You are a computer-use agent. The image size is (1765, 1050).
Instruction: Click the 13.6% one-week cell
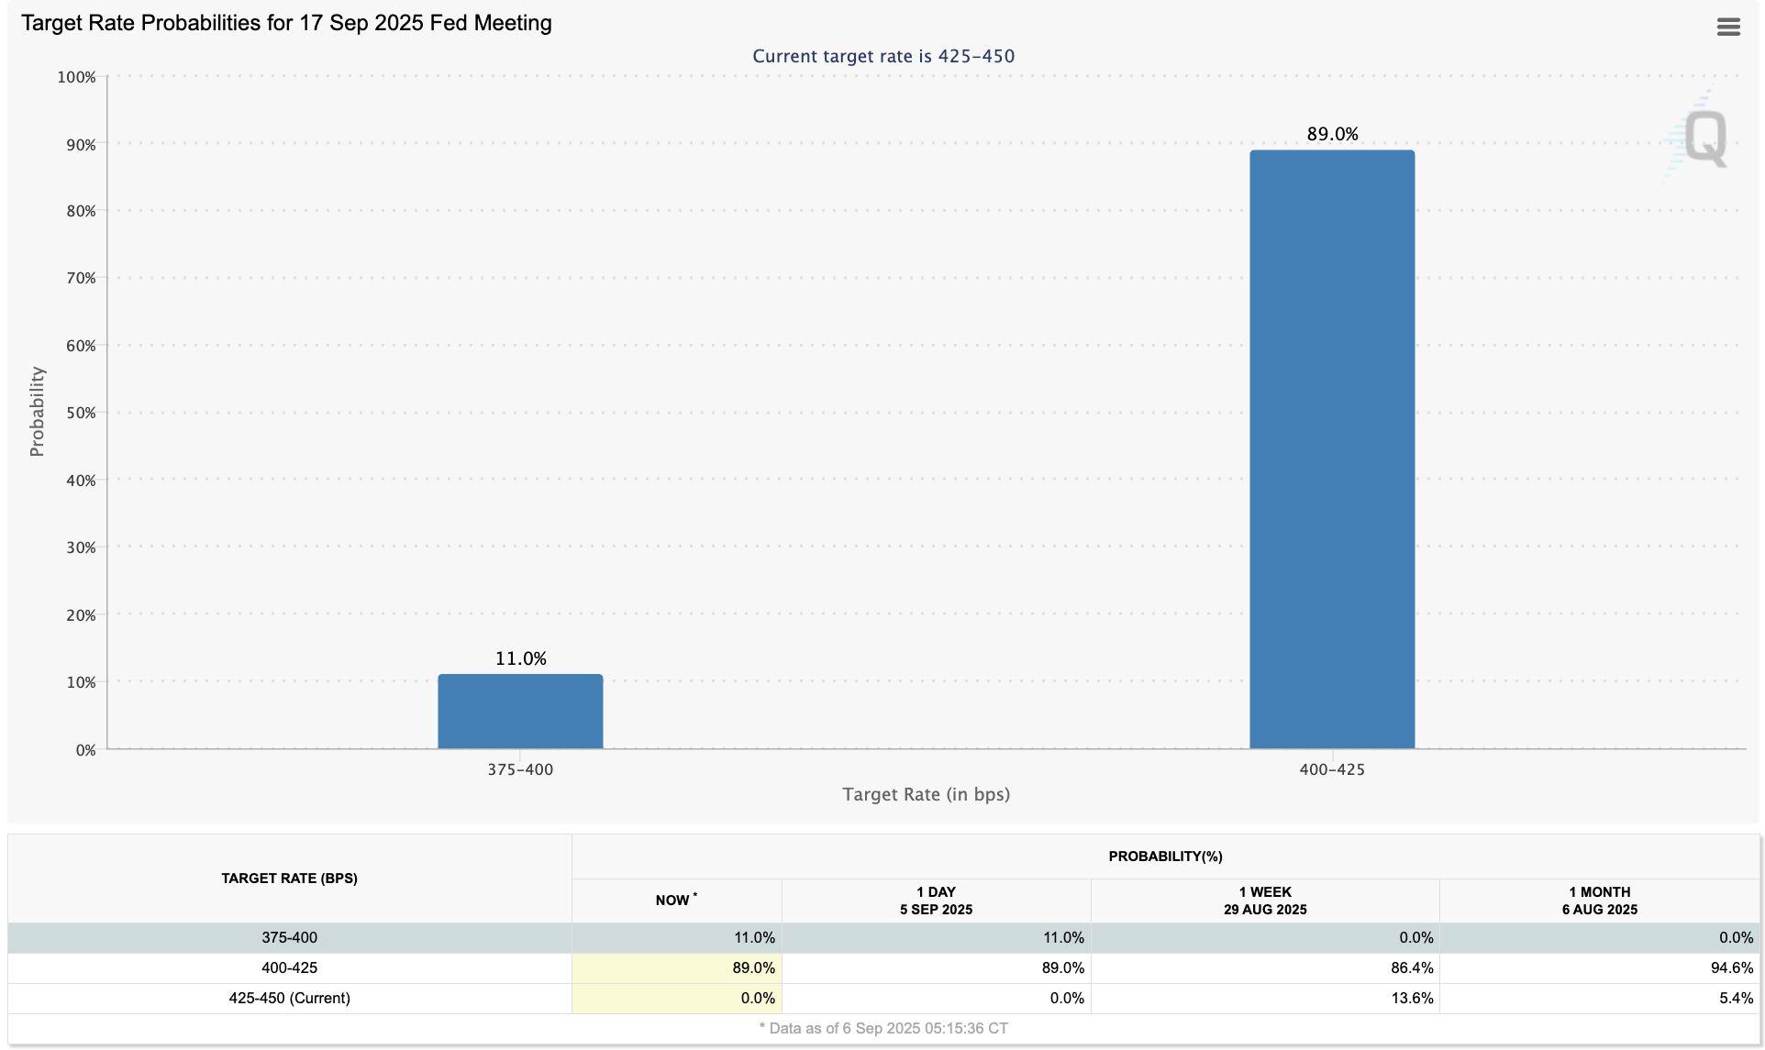pos(1411,999)
